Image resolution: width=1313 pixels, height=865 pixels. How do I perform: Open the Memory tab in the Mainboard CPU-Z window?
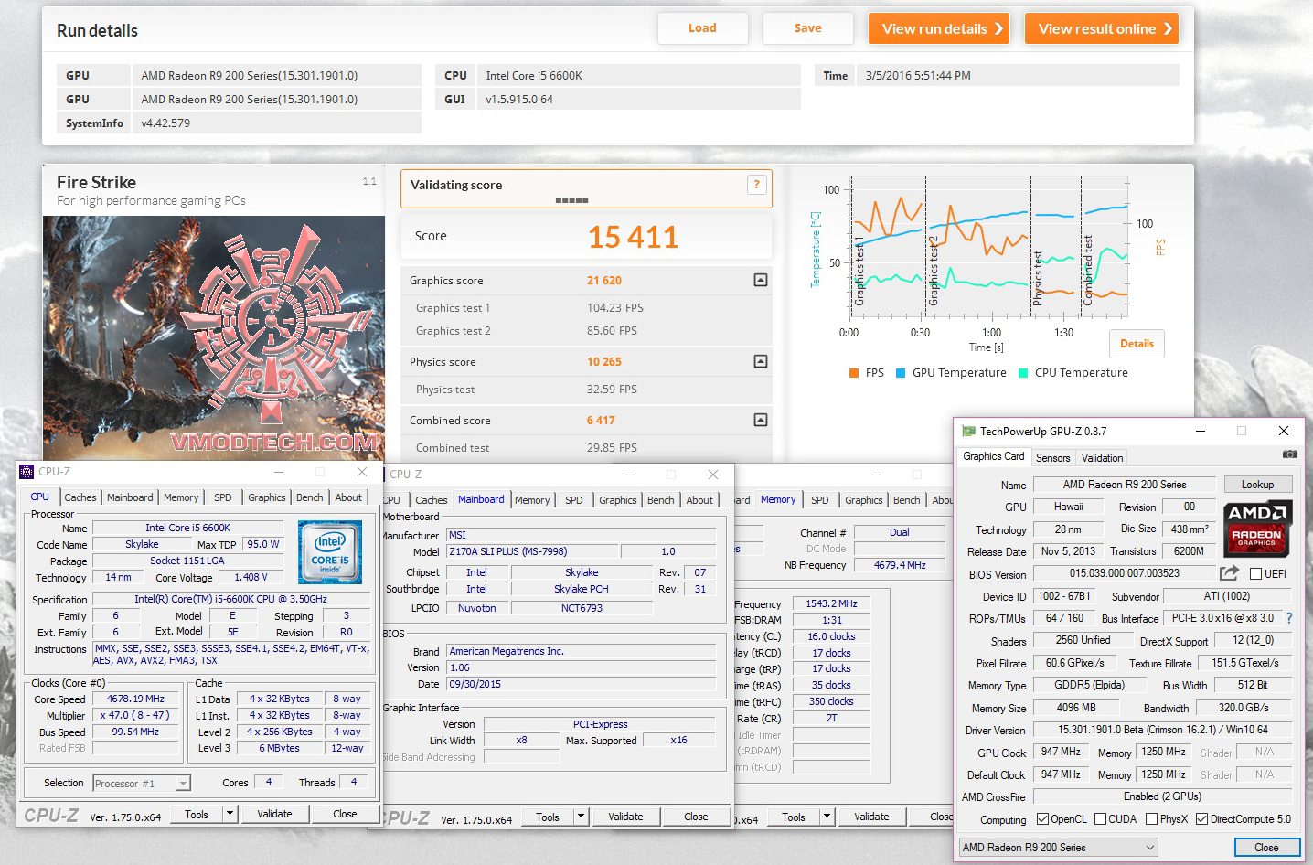click(532, 500)
